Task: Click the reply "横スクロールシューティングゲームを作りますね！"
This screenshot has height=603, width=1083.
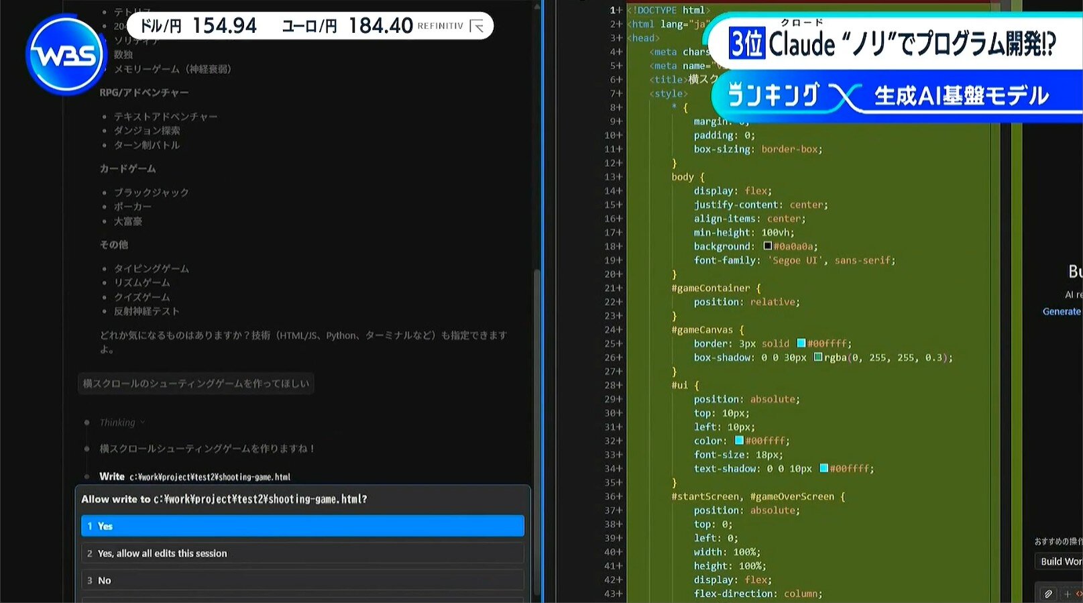Action: (x=207, y=449)
